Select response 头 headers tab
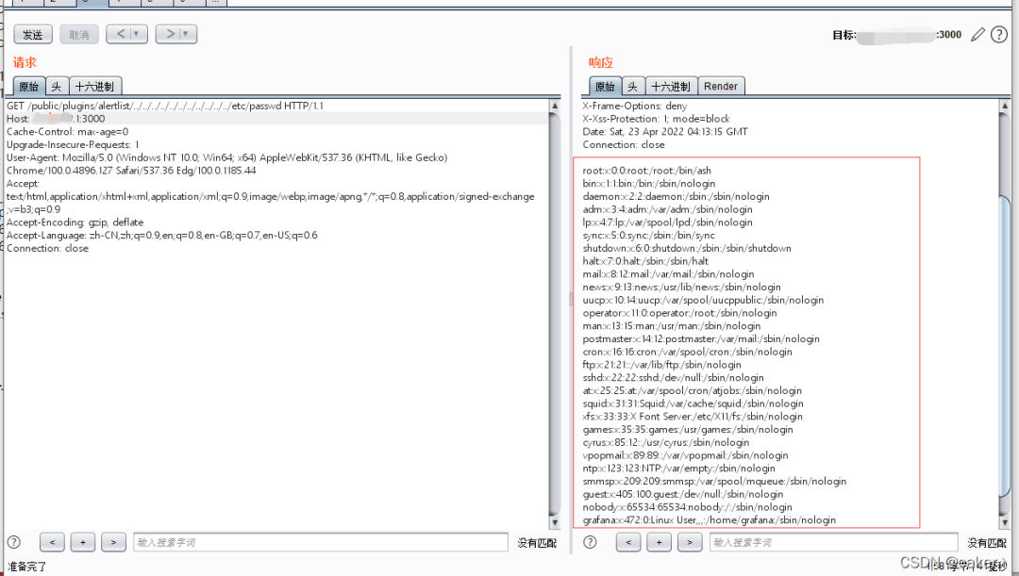The width and height of the screenshot is (1019, 576). click(x=633, y=87)
